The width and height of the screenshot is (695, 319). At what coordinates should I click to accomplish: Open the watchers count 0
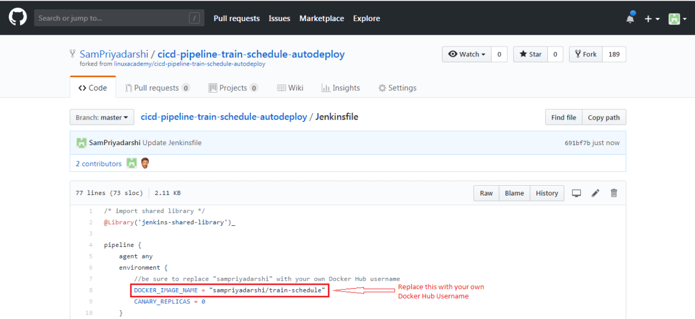[x=499, y=54]
